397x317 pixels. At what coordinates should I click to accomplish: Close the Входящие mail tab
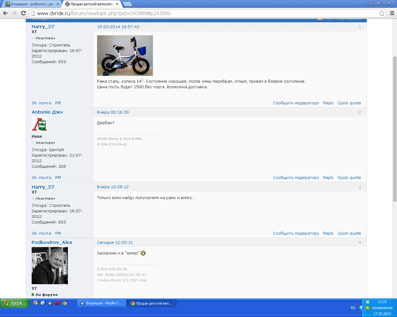(x=58, y=4)
